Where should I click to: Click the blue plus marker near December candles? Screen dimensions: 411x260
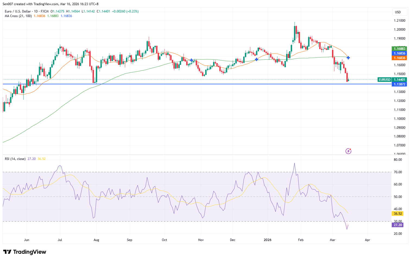[256, 59]
